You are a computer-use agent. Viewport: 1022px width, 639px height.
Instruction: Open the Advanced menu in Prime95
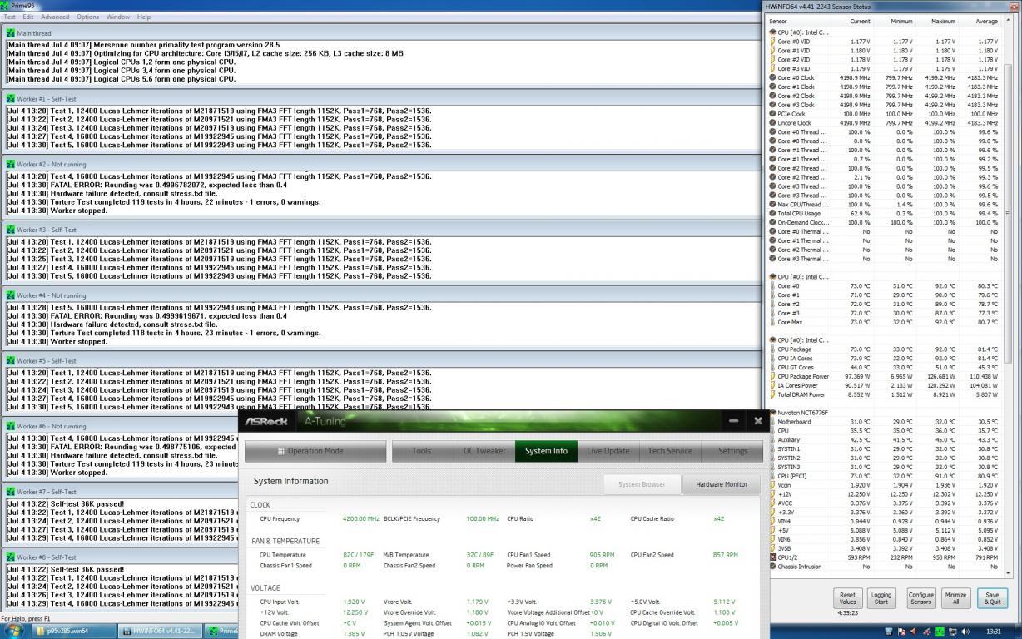coord(55,17)
